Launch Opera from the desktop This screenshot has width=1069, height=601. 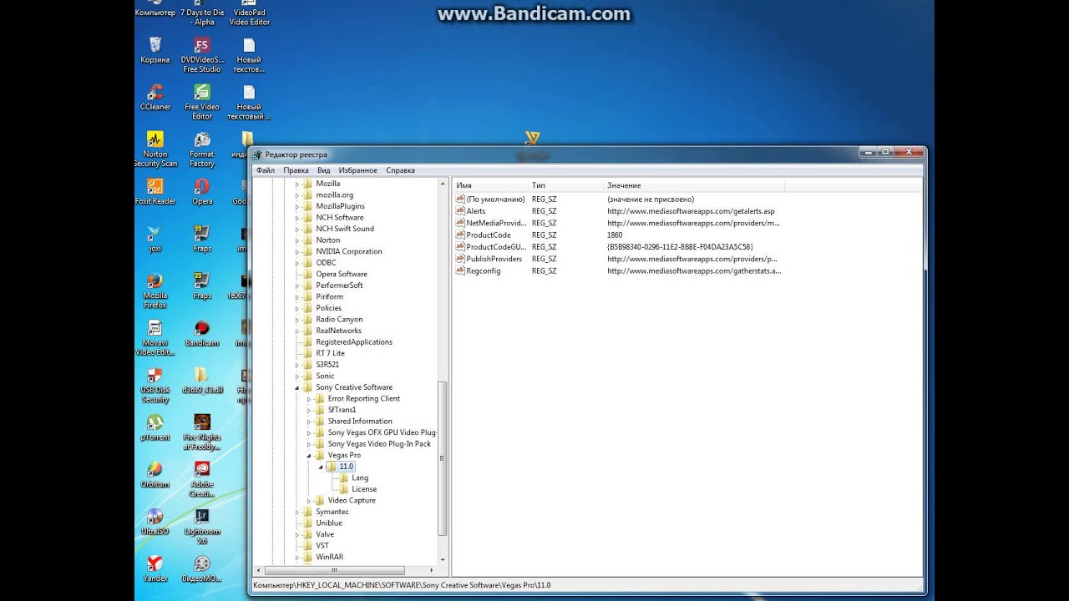[x=201, y=191]
